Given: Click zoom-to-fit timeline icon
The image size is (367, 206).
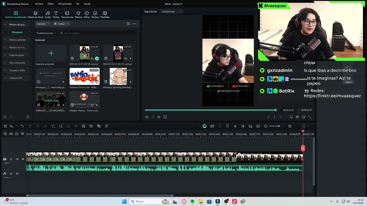Looking at the screenshot, I should tap(258, 126).
